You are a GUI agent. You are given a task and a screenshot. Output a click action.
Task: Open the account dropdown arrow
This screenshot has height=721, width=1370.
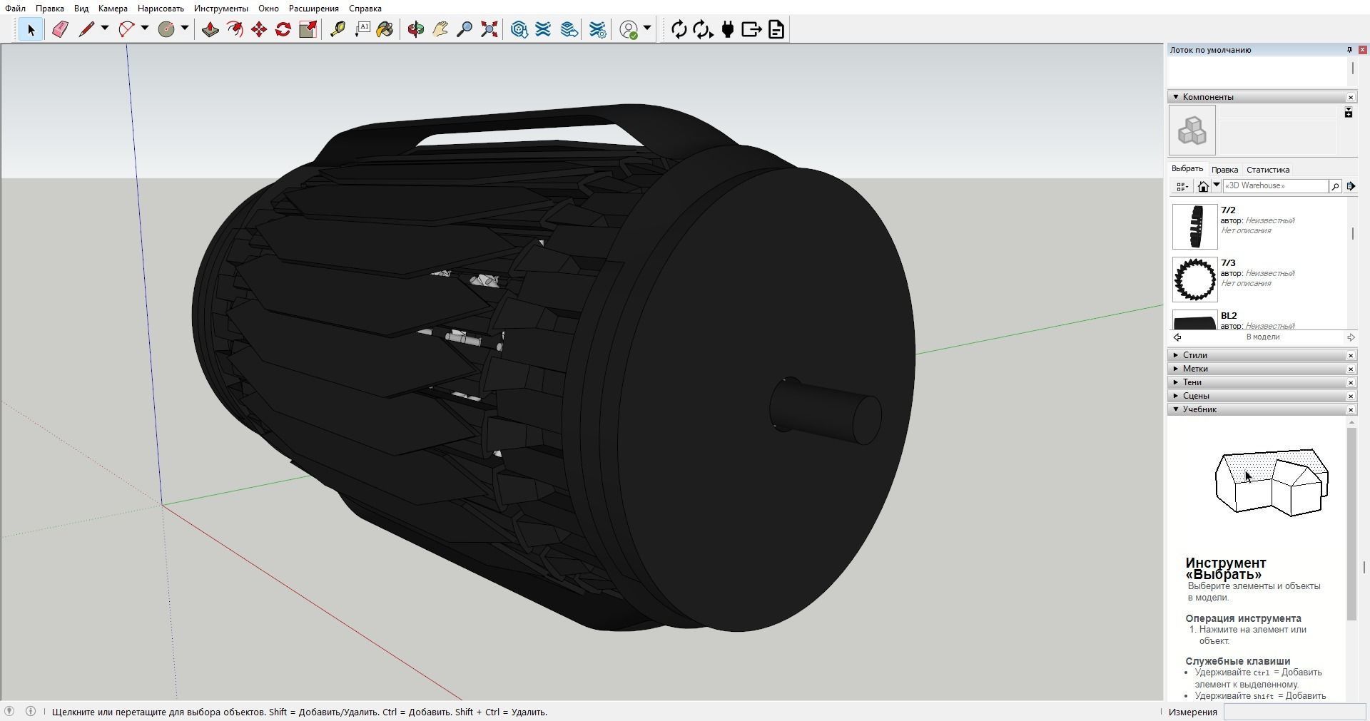(647, 29)
